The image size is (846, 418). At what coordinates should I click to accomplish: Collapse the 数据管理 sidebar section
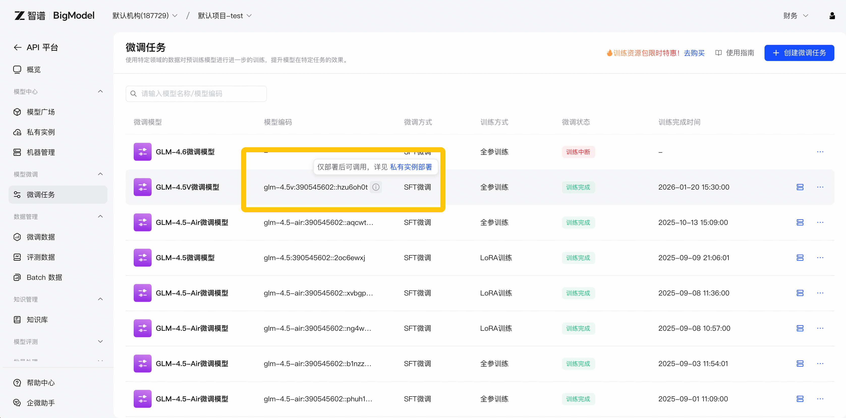click(x=100, y=216)
